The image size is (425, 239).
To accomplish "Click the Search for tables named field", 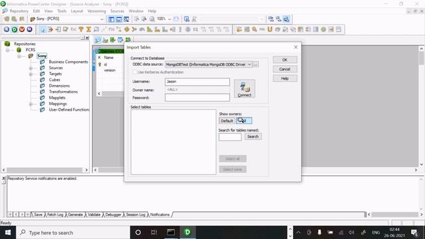I will pyautogui.click(x=230, y=137).
